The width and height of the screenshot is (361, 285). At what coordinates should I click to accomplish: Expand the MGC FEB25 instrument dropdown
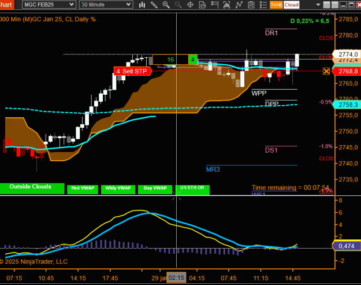(x=49, y=5)
